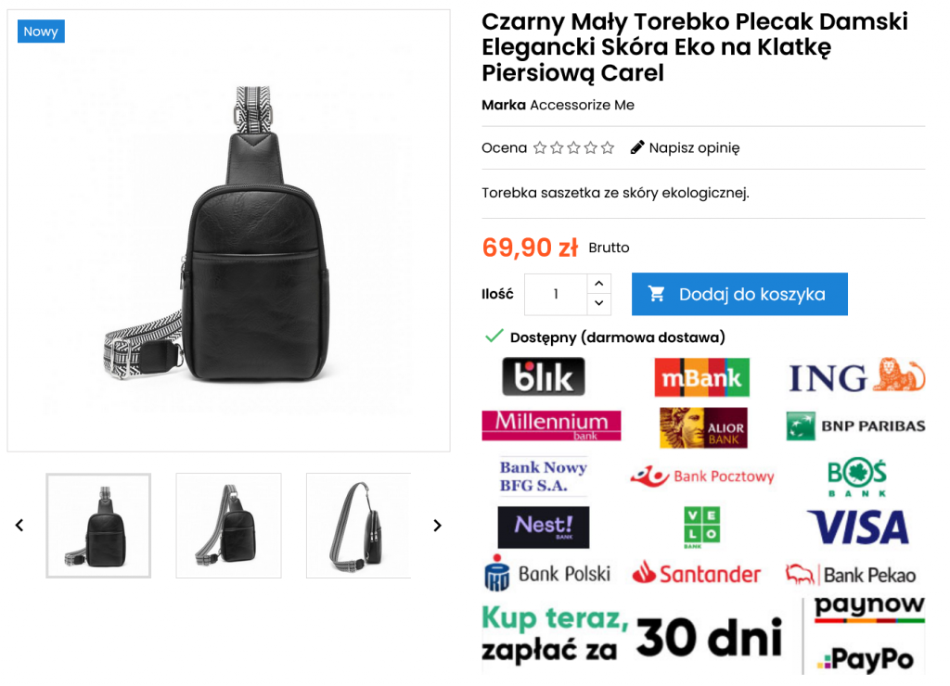Show next thumbnails with right arrow
The image size is (950, 686).
pyautogui.click(x=438, y=526)
